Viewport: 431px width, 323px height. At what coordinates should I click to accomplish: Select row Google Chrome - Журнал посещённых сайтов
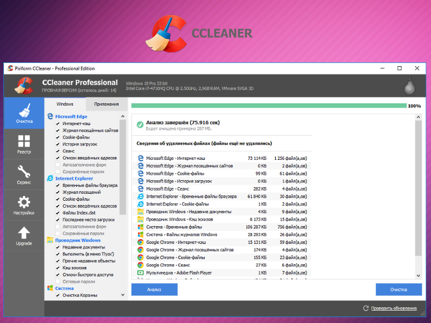[x=222, y=250]
